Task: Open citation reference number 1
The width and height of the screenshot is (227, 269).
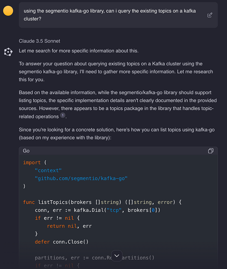Action: (63, 115)
